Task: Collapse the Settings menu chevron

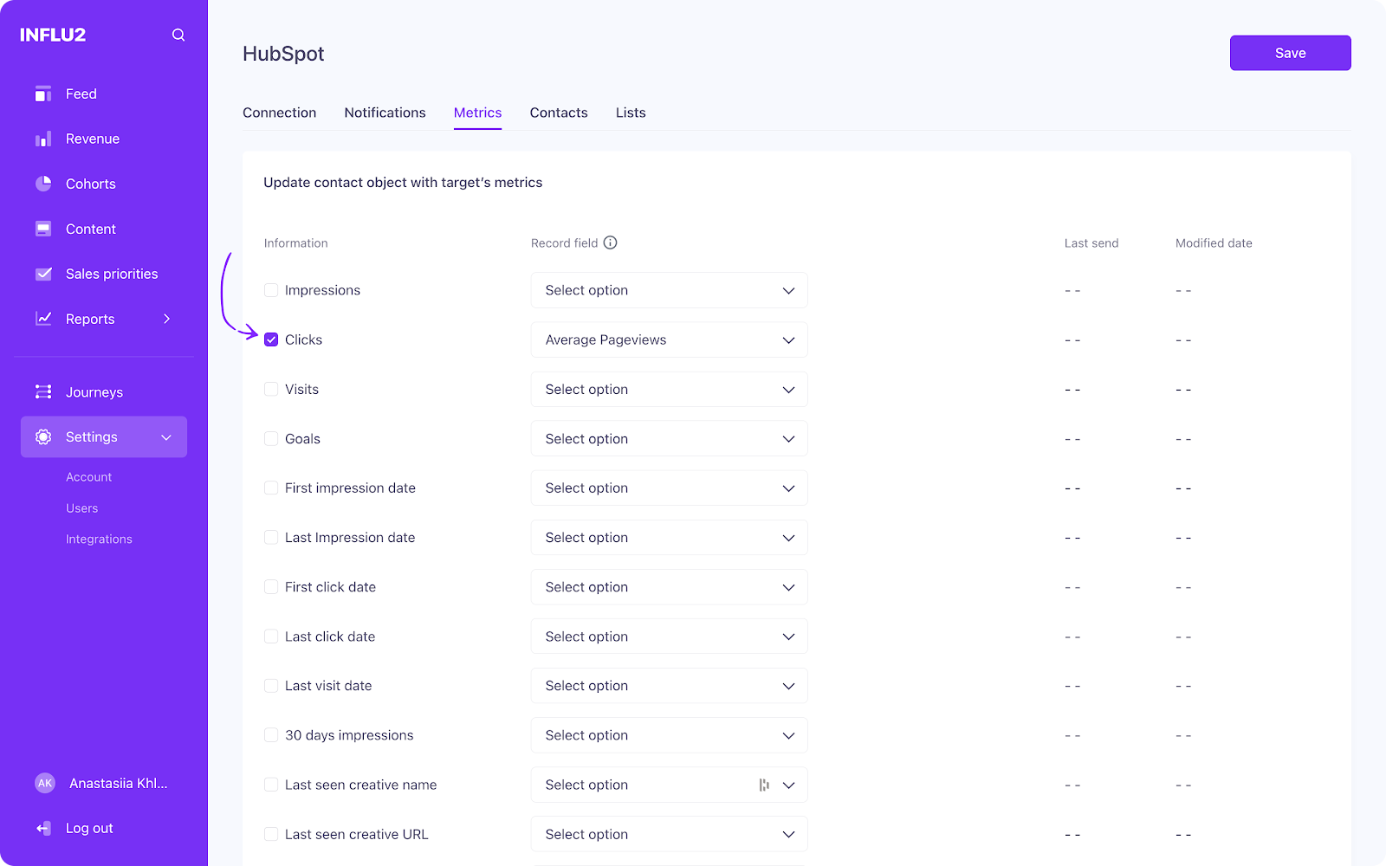Action: point(166,437)
